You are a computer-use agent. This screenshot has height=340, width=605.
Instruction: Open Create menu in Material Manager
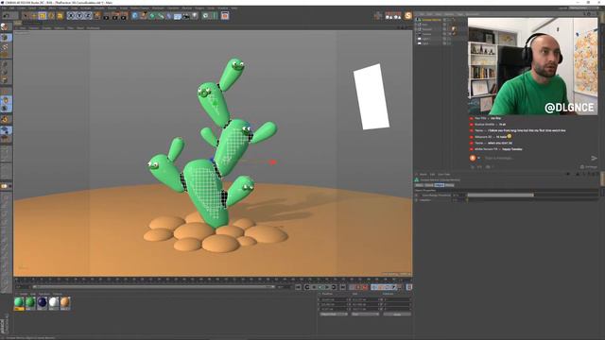pos(24,294)
